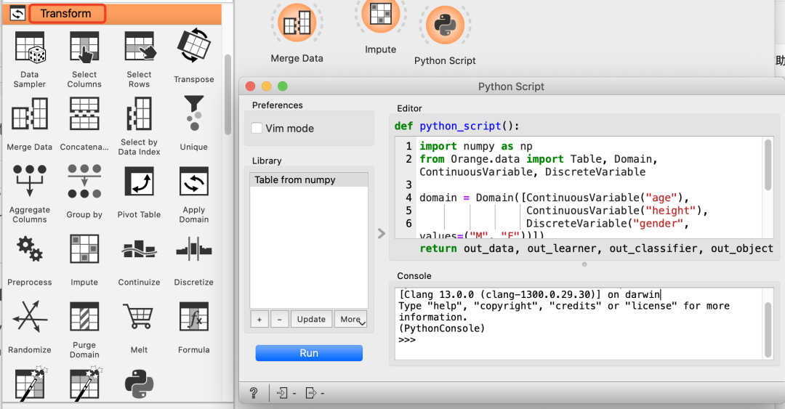Select the Concatenate widget icon
This screenshot has height=409, width=785.
(x=84, y=115)
